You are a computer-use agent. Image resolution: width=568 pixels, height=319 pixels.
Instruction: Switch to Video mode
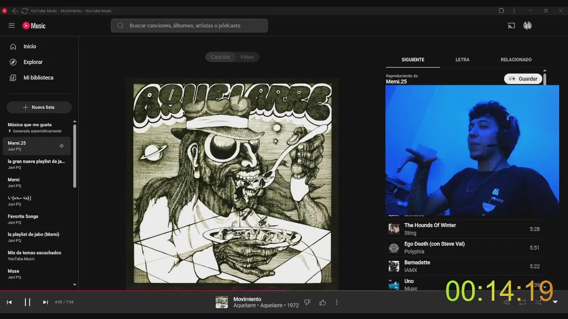coord(247,57)
